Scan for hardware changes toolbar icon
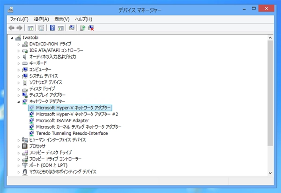The width and height of the screenshot is (281, 193). click(x=72, y=28)
